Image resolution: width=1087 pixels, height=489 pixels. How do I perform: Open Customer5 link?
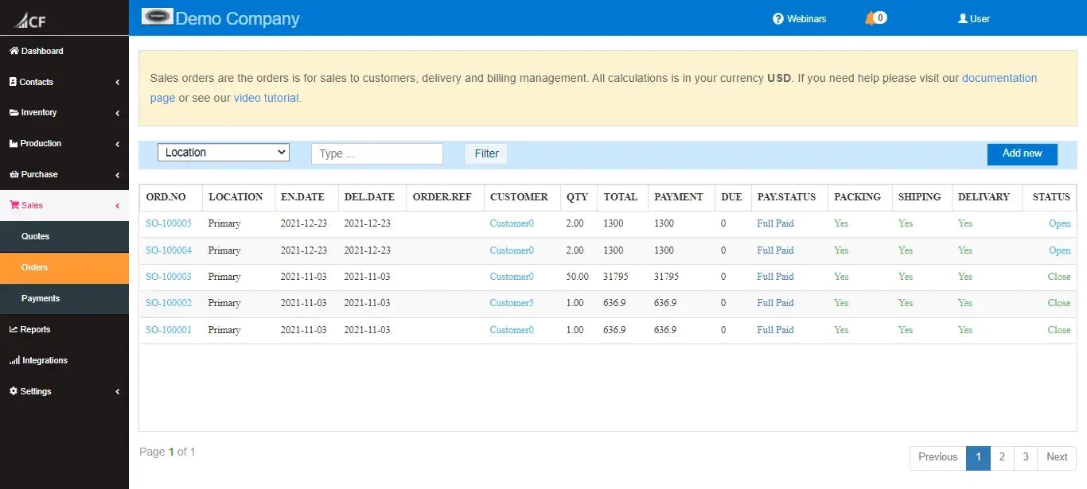pyautogui.click(x=512, y=303)
